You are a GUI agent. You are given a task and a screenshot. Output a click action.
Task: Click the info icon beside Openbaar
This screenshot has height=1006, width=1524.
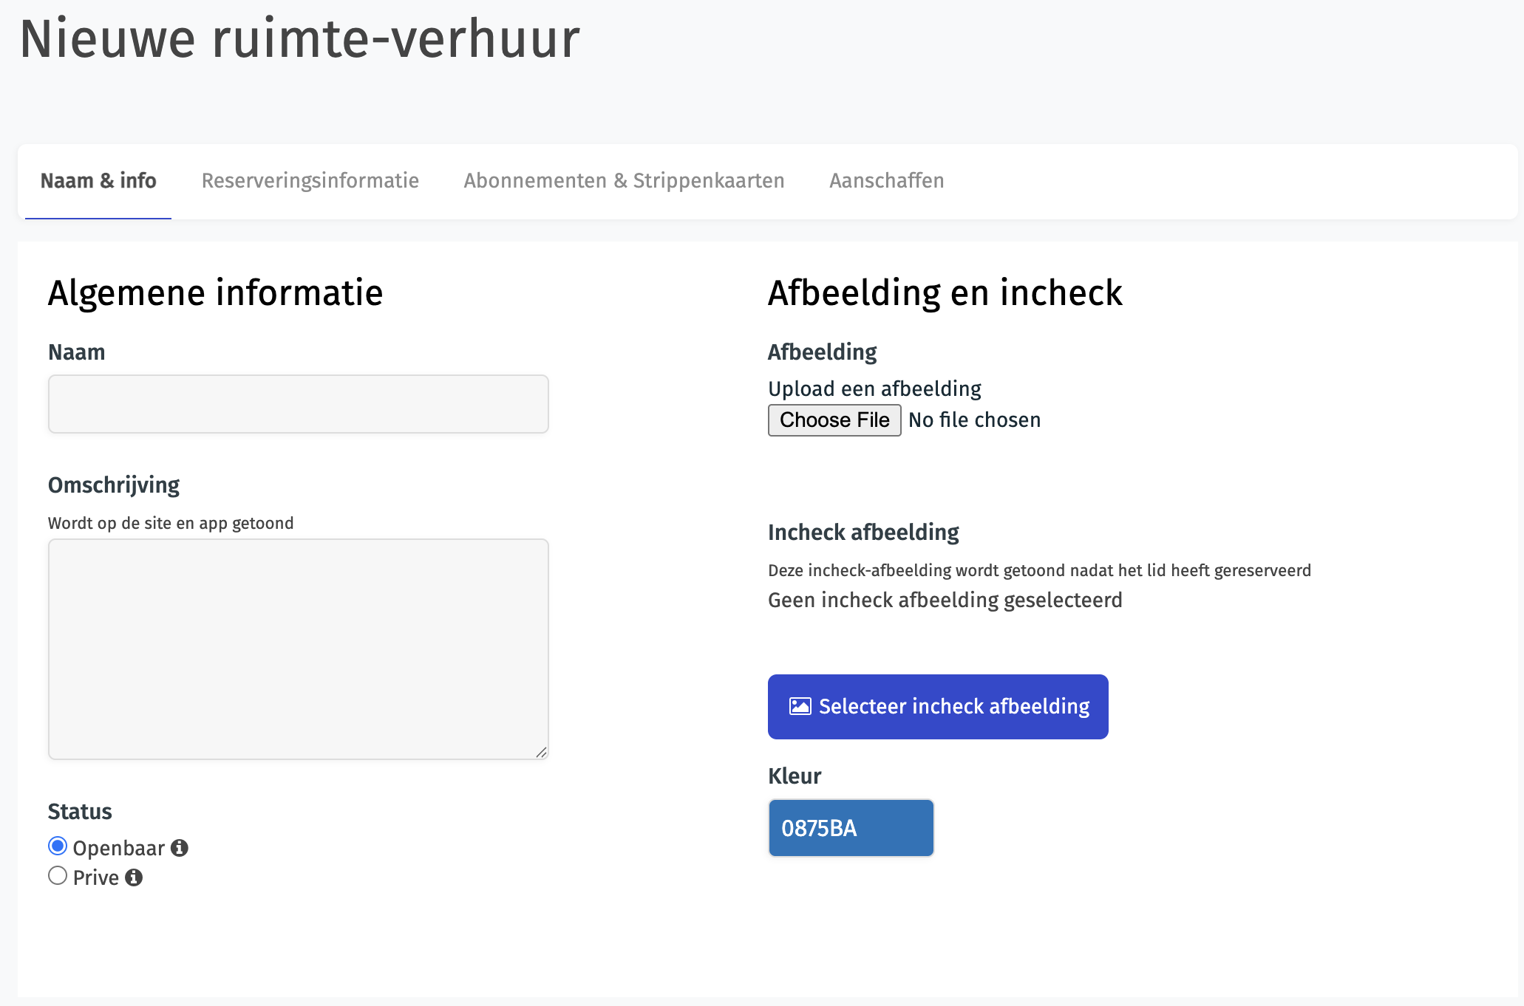click(x=180, y=848)
